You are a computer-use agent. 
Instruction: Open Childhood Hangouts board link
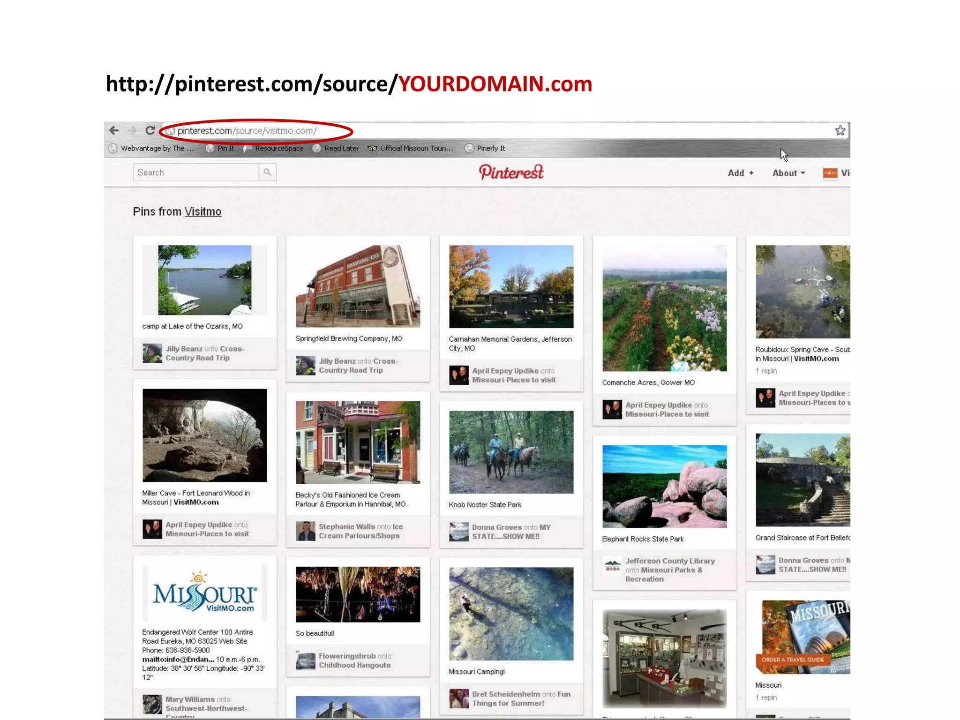pos(354,665)
